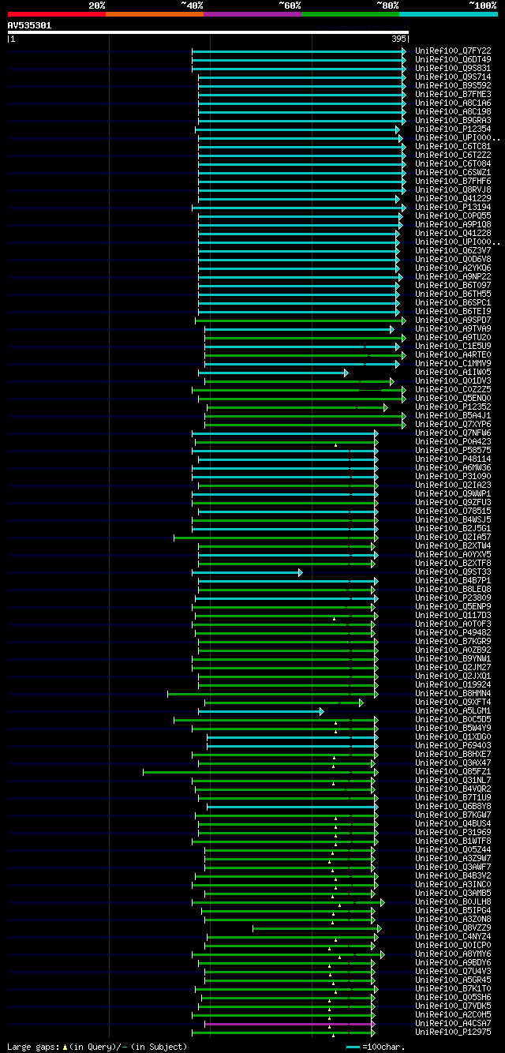Click the UniRef100_P13194 label
This screenshot has width=505, height=1053.
[x=453, y=207]
